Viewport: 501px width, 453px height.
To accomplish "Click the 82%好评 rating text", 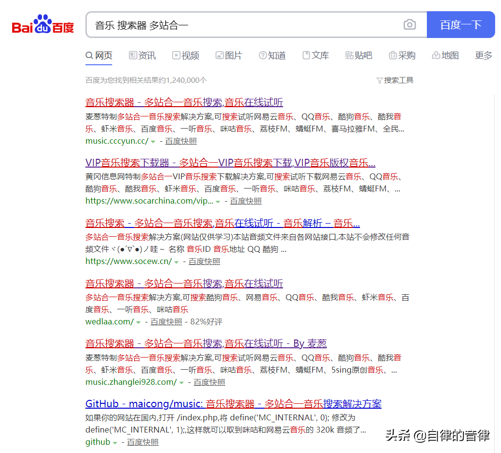I will [206, 321].
